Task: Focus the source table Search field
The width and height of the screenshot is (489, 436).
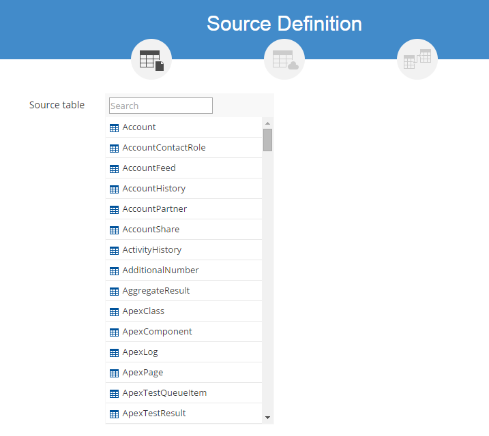Action: 161,106
